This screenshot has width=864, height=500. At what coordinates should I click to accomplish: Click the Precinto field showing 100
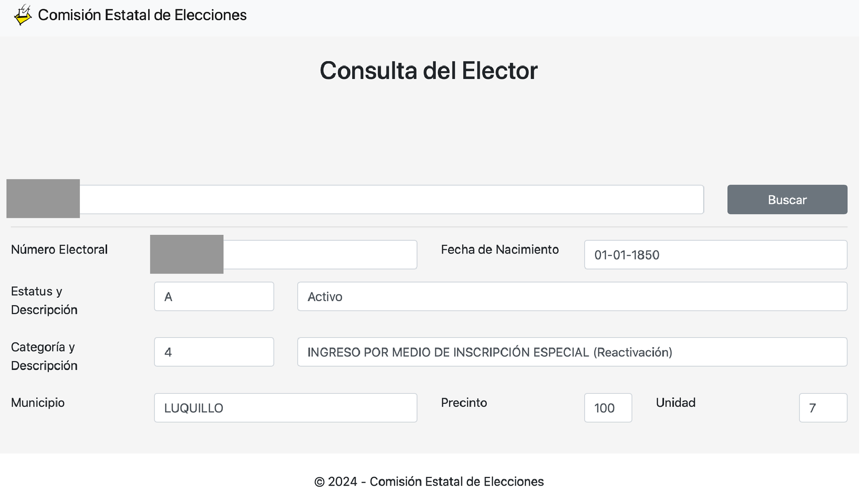coord(607,408)
